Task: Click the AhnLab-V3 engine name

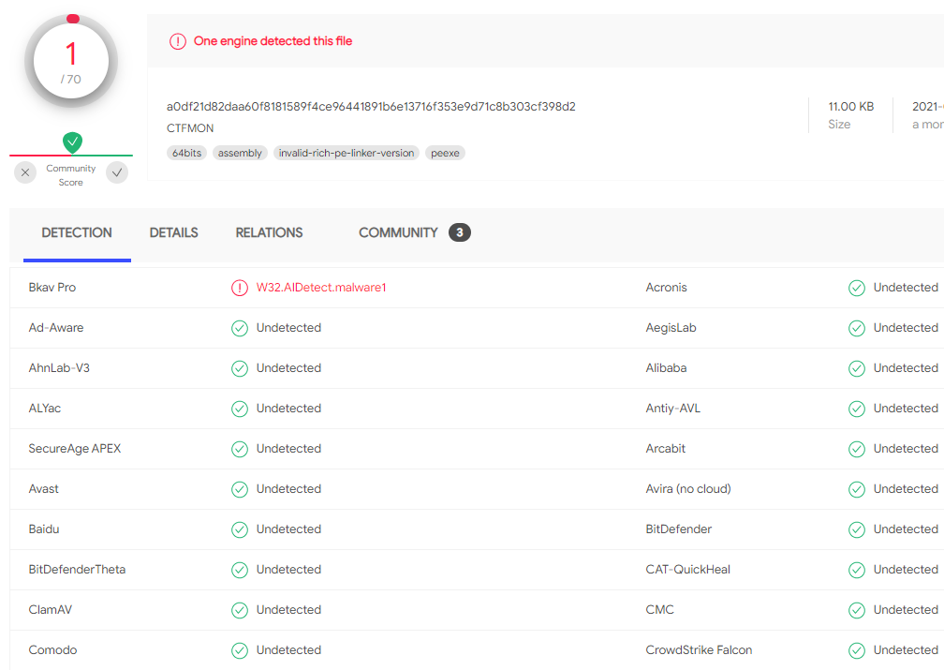Action: (x=59, y=368)
